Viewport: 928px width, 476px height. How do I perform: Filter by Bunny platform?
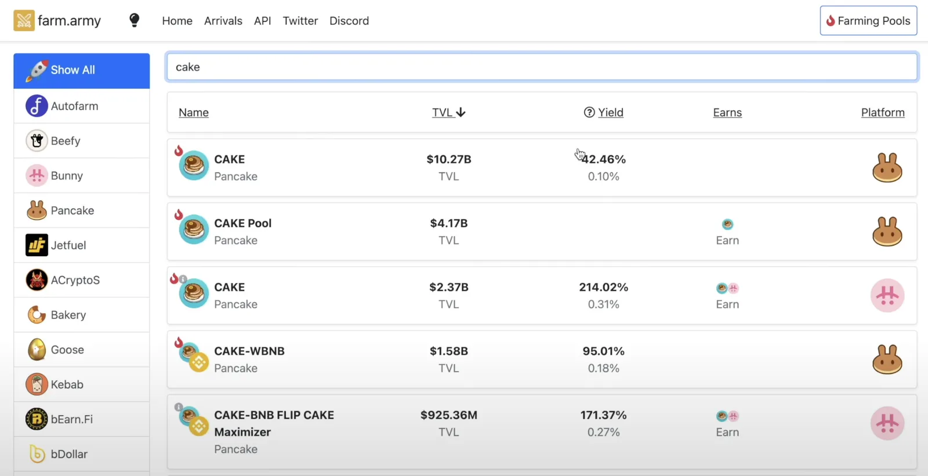click(82, 176)
